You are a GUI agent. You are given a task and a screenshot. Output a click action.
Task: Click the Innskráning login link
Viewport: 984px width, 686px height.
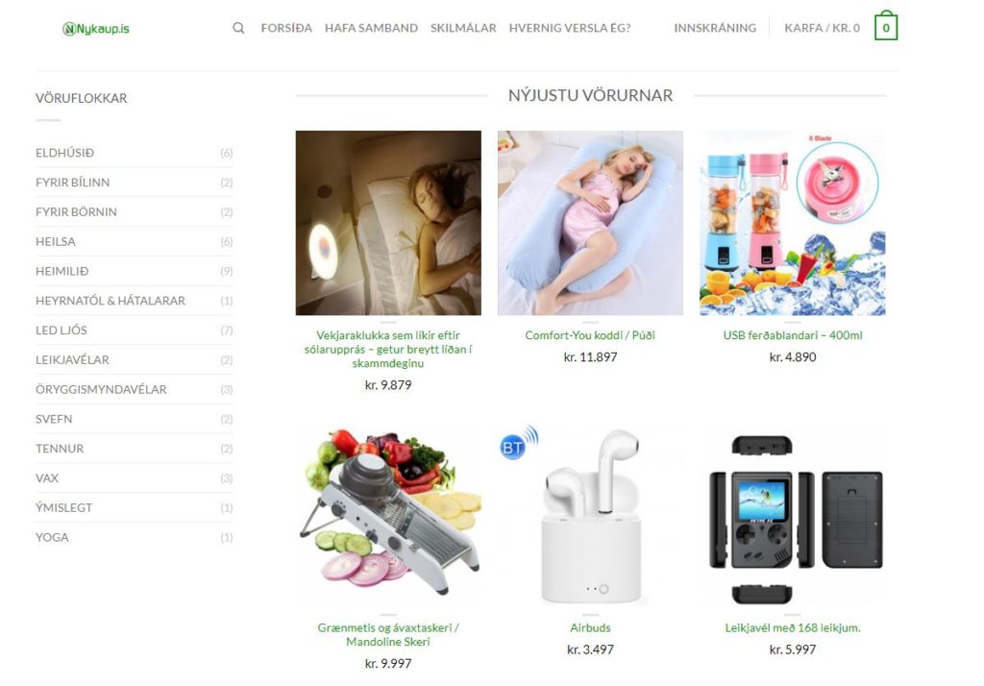pos(715,28)
